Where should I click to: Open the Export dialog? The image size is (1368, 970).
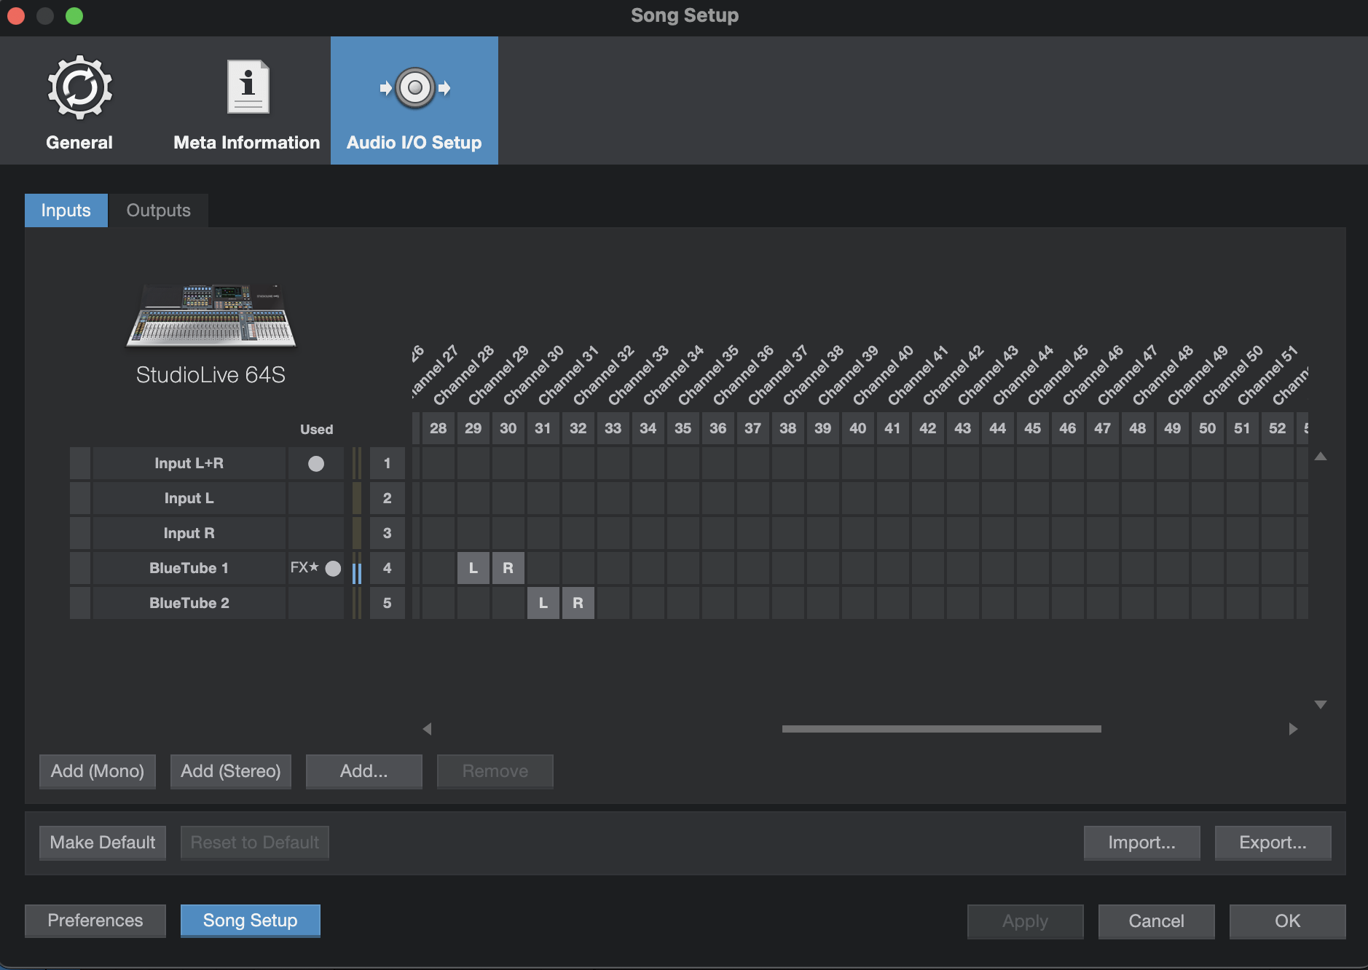(x=1272, y=843)
